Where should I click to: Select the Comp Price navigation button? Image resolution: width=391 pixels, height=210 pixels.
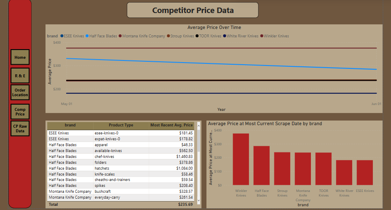[20, 112]
